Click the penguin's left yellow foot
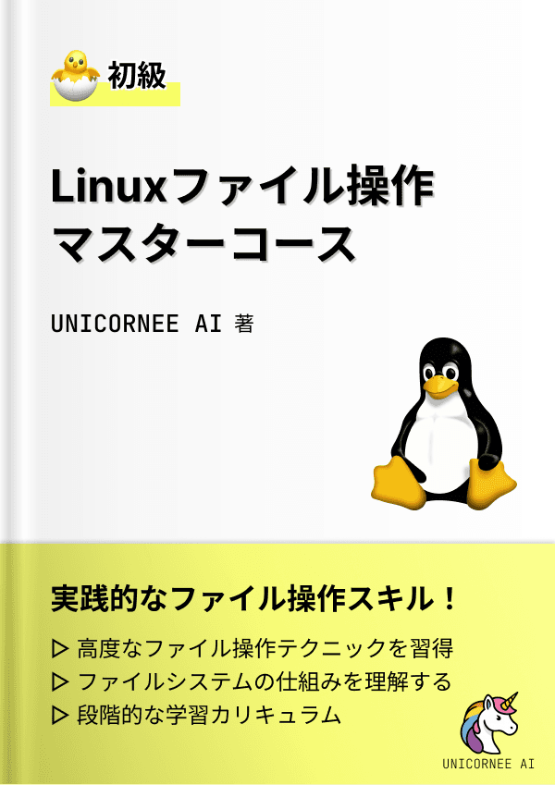Image resolution: width=555 pixels, height=785 pixels. coord(399,483)
